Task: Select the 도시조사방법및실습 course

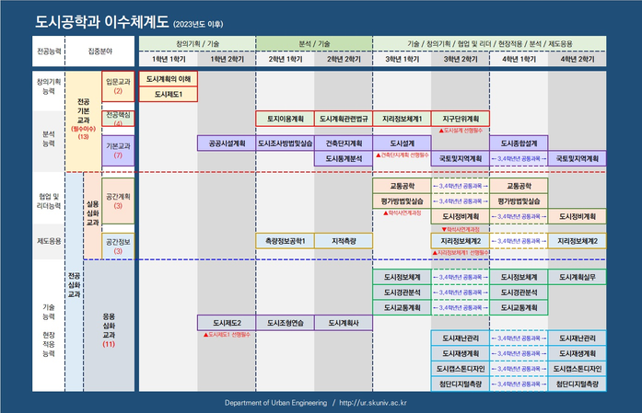Action: (x=285, y=143)
